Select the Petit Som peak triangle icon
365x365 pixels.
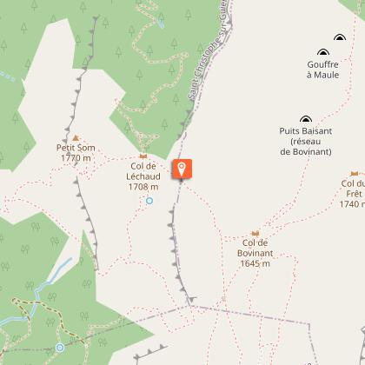point(76,138)
